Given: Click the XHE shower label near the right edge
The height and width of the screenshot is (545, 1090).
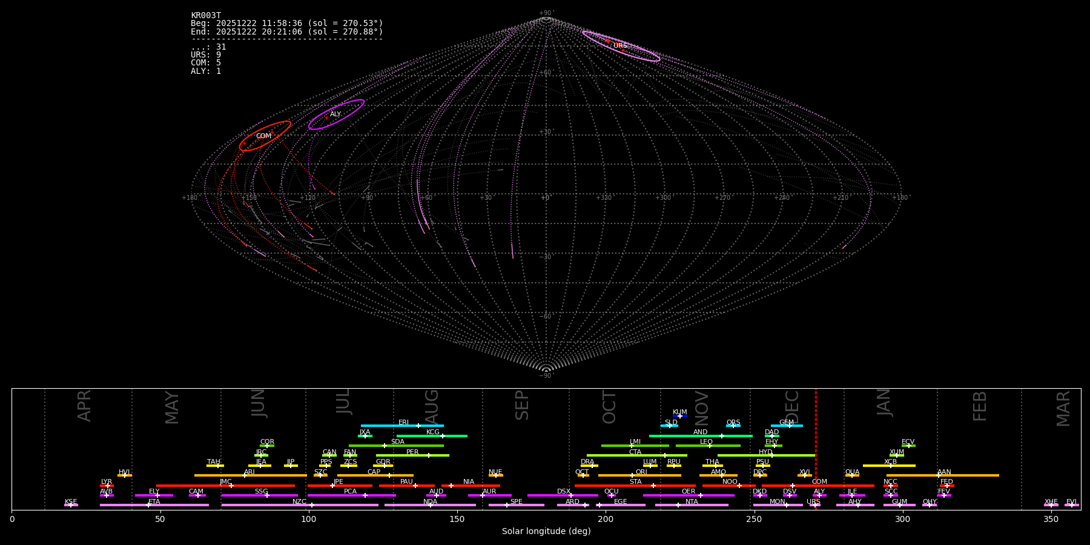Looking at the screenshot, I should pyautogui.click(x=1051, y=502).
